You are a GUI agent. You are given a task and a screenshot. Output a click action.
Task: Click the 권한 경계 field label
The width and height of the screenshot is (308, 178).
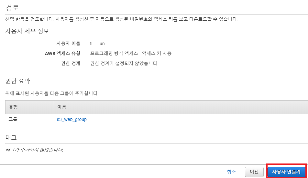coord(70,64)
